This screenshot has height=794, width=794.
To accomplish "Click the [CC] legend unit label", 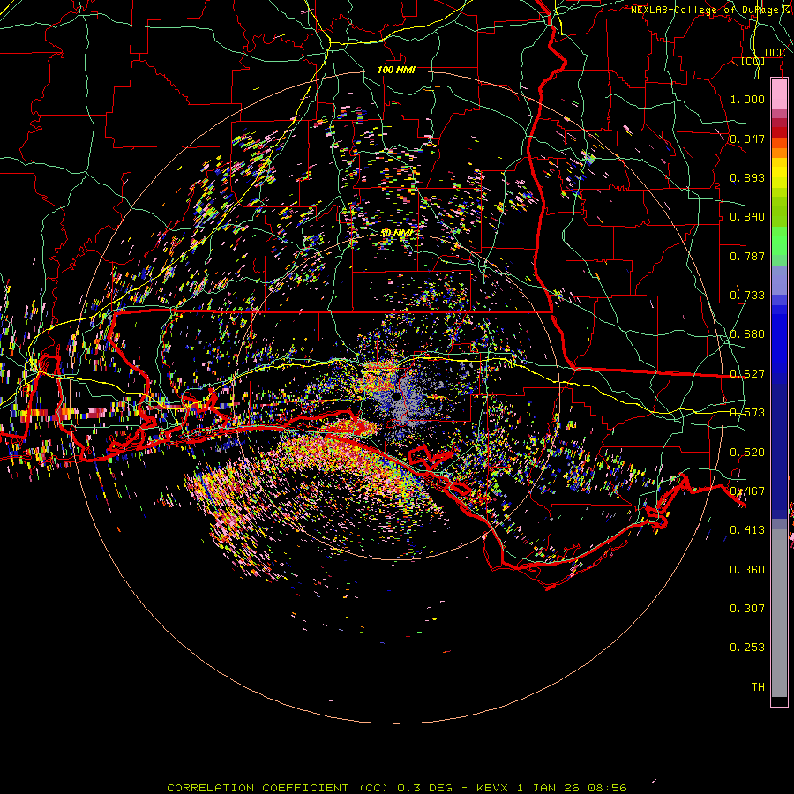I will (753, 61).
